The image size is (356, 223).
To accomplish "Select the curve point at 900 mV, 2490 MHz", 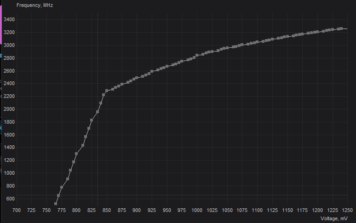I will tap(137, 78).
